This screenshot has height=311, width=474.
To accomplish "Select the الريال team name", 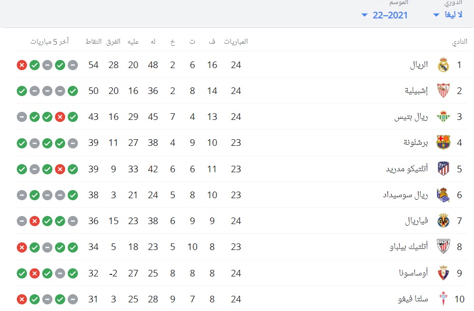I will click(419, 65).
